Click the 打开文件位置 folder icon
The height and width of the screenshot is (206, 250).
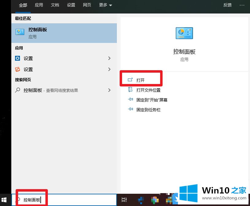[130, 90]
